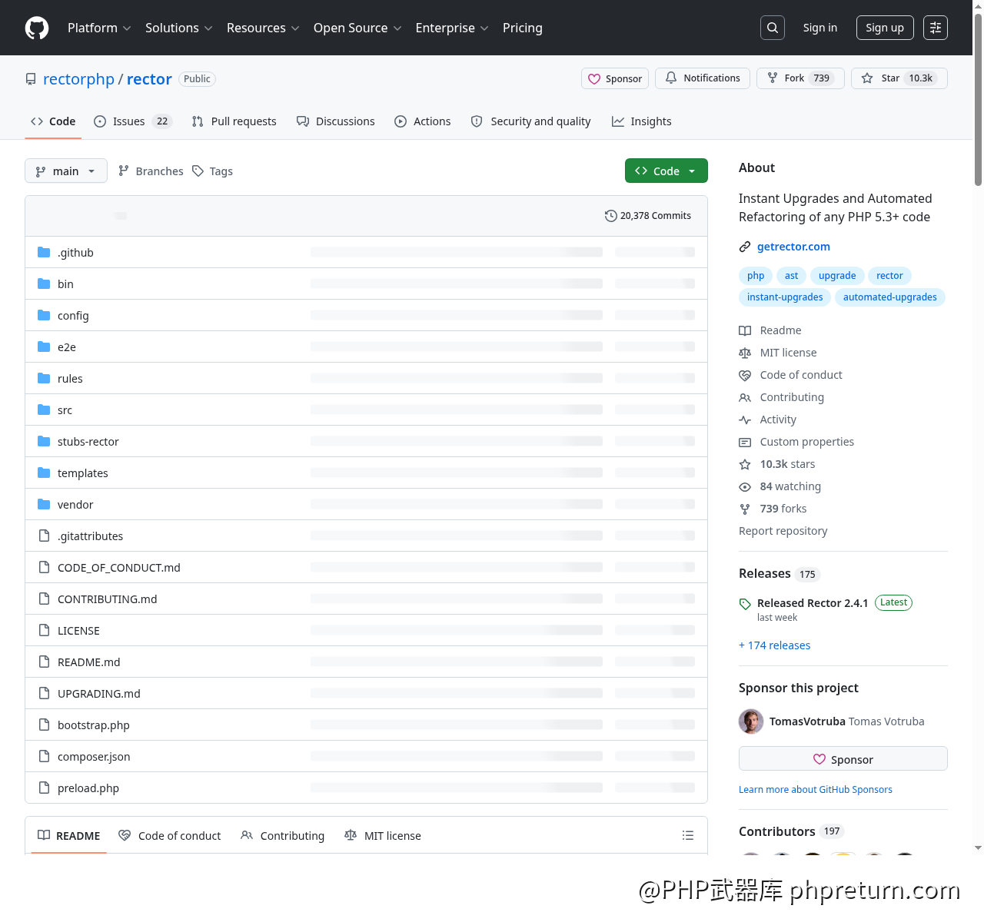Switch to the Actions tab
Viewport: 984px width, 922px height.
423,121
